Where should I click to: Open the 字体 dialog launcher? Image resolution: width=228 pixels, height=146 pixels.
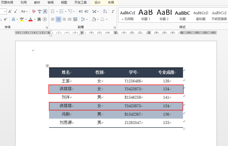pos(47,27)
